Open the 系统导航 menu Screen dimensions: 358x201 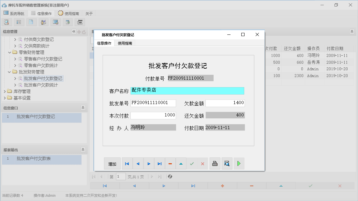click(x=14, y=13)
